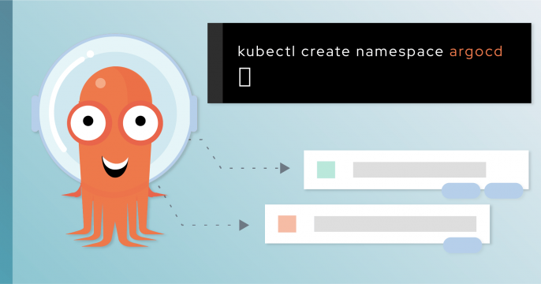This screenshot has width=541, height=284.
Task: Click the terminal's empty cursor block
Action: 244,77
